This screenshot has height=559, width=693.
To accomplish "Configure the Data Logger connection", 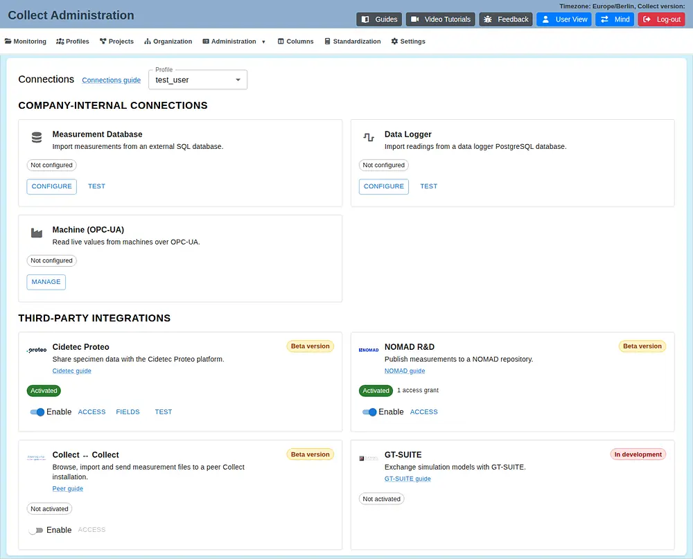I will pyautogui.click(x=384, y=186).
